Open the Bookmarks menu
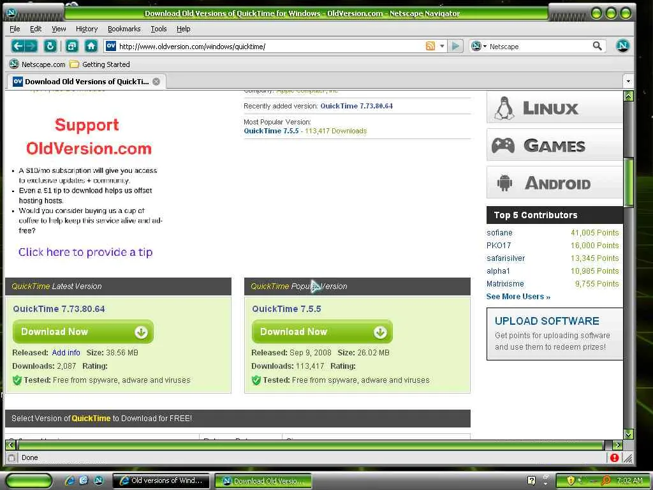653x490 pixels. [124, 29]
